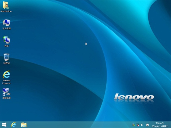Open the network status tray icon
The image size is (171, 128).
tap(138, 125)
